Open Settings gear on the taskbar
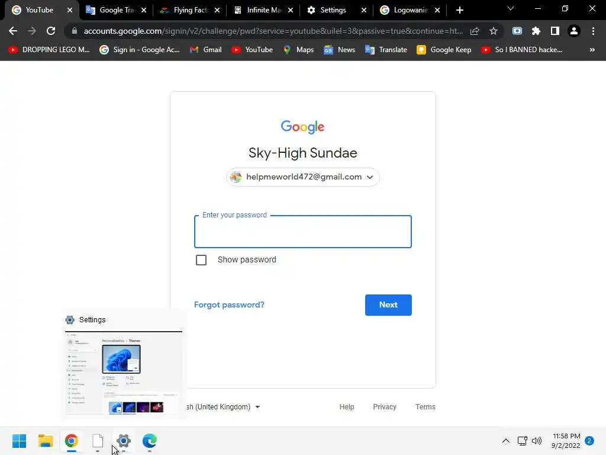 coord(124,441)
